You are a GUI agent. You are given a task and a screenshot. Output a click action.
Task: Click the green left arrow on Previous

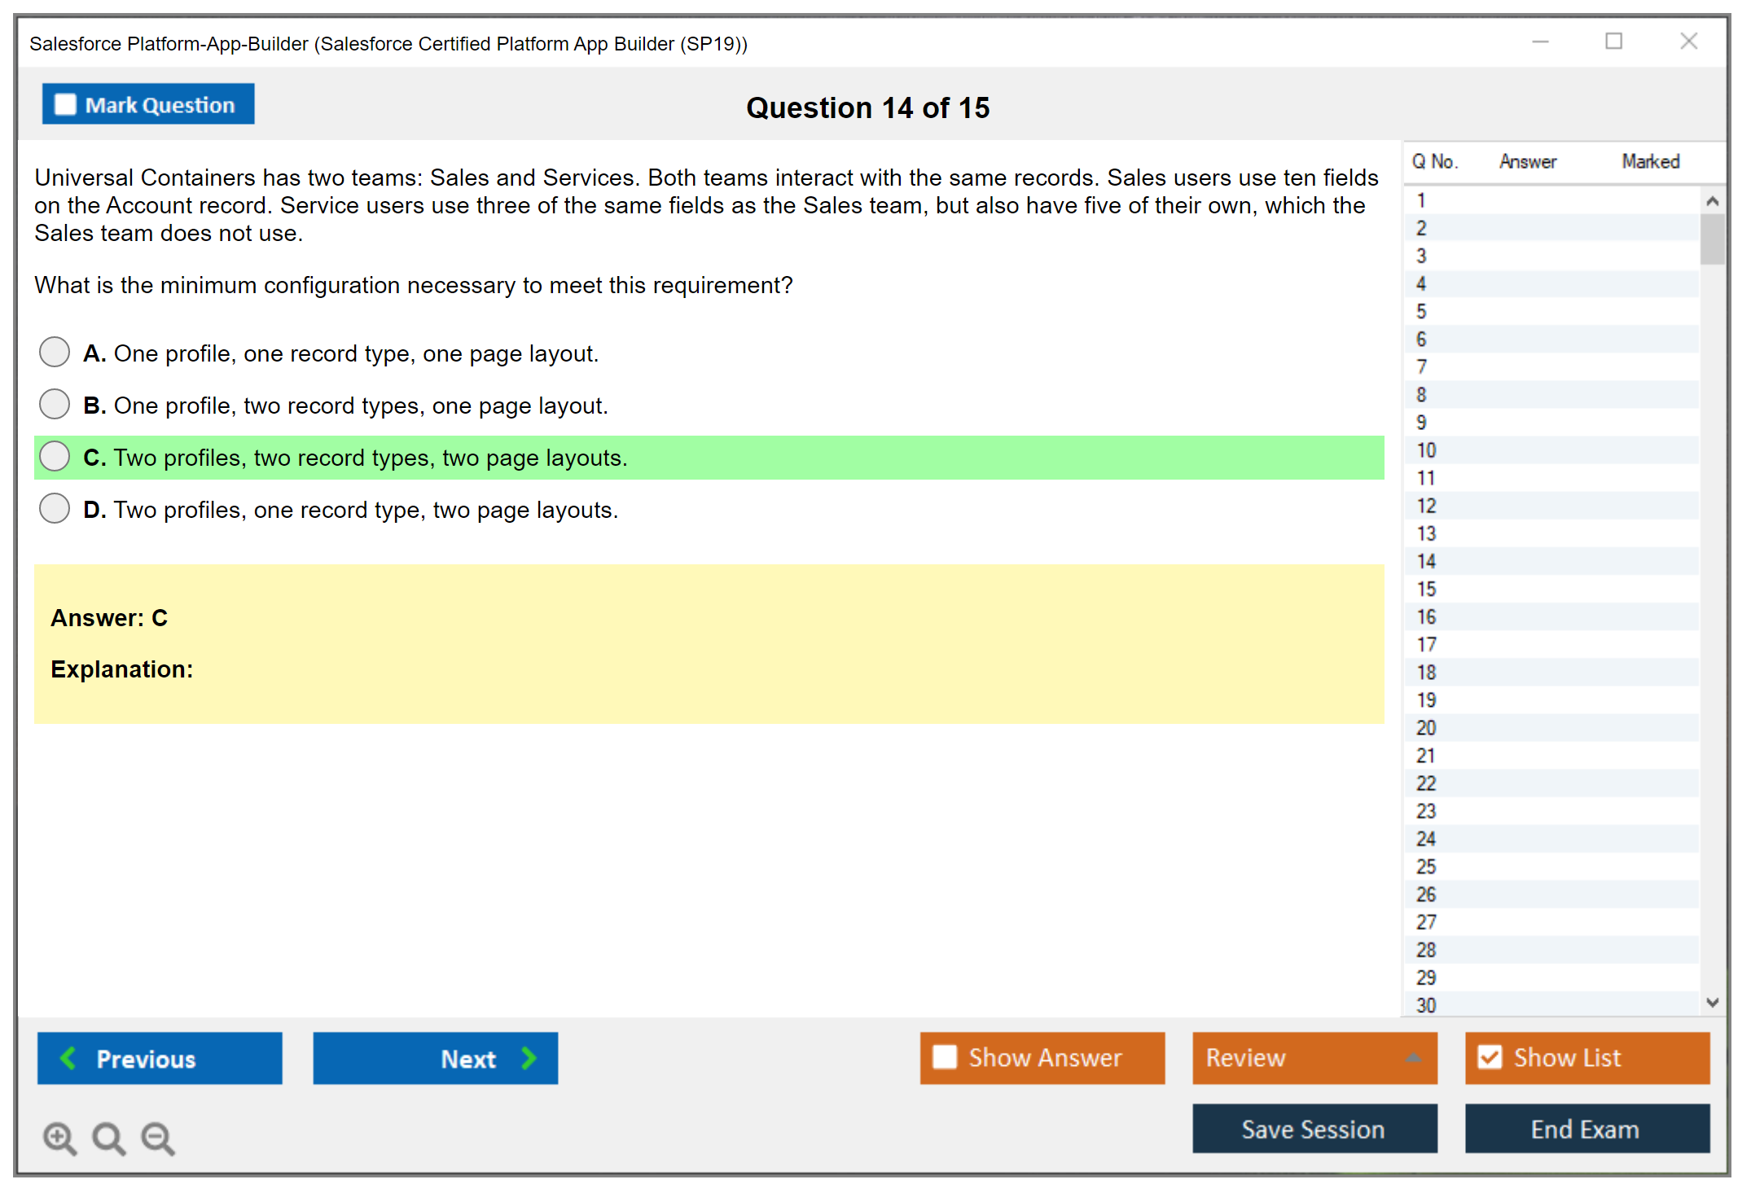(x=68, y=1058)
